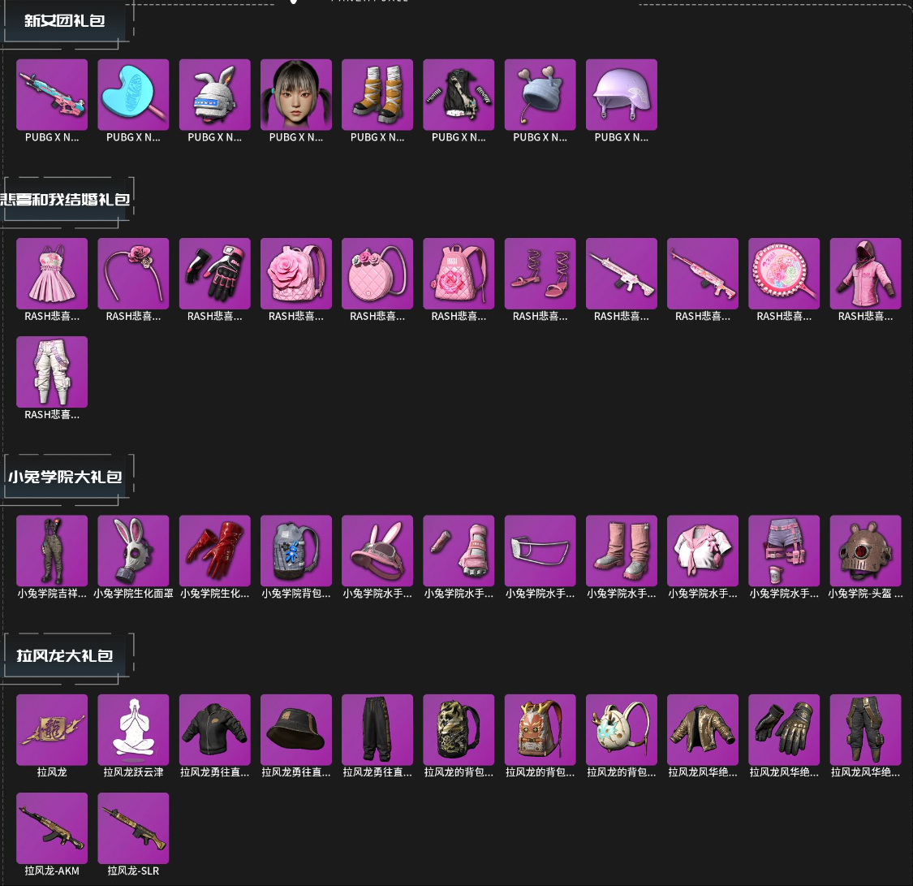Open the 拉风龙大礼包 section header

coord(65,656)
